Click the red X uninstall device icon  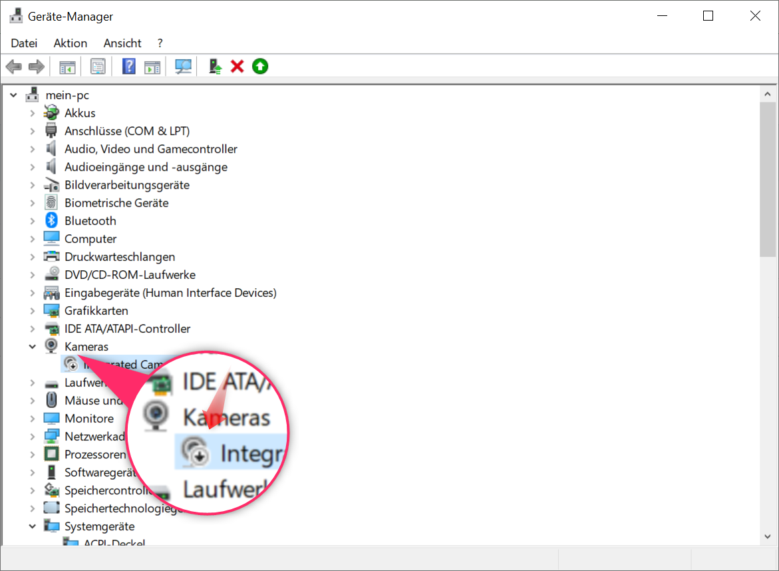(x=237, y=67)
